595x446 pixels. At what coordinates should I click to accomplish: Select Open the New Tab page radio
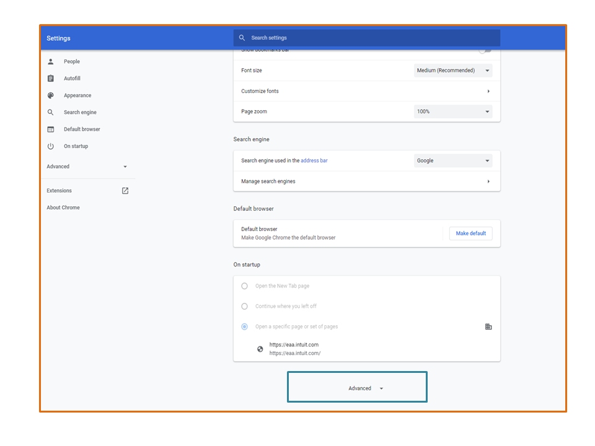click(x=244, y=286)
